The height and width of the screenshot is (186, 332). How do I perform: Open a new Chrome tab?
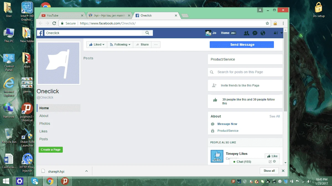click(x=185, y=16)
